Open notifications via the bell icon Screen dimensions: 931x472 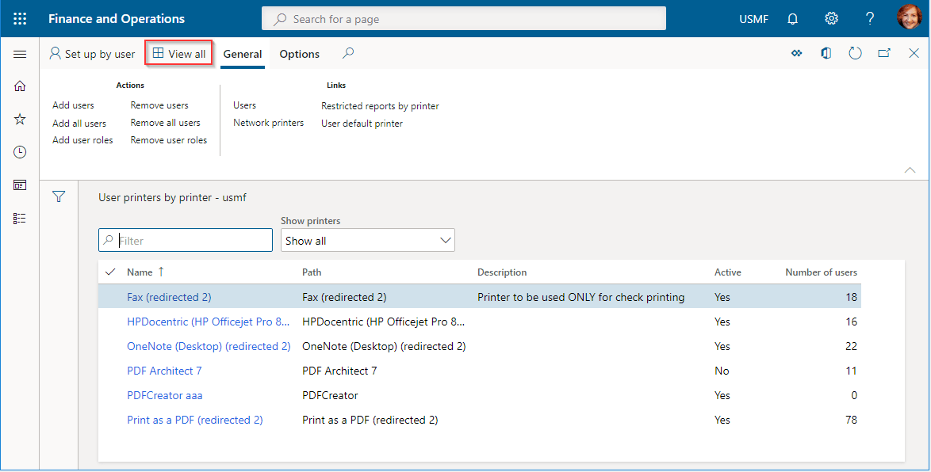click(x=791, y=17)
